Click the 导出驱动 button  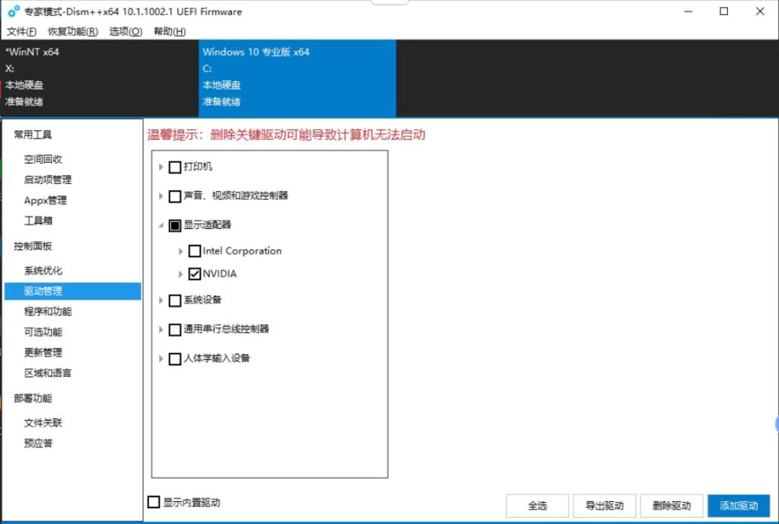point(604,506)
